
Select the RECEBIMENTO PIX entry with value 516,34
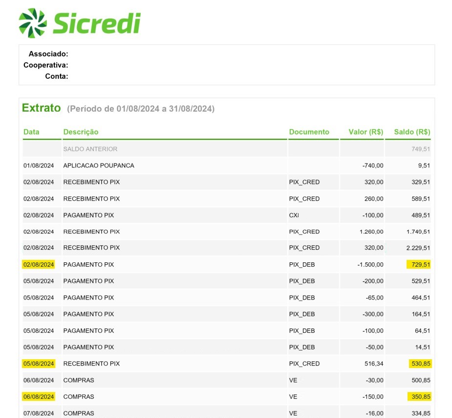[x=92, y=364]
